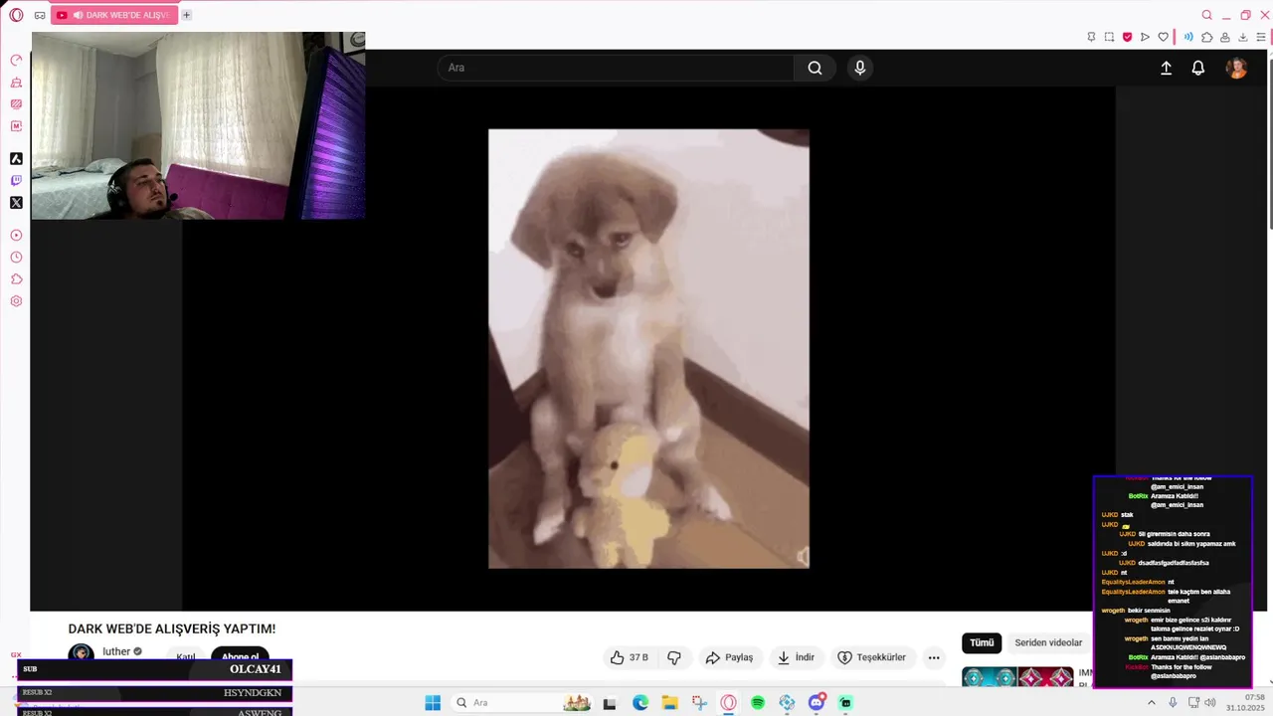The height and width of the screenshot is (716, 1273).
Task: Open the YouTube account avatar menu
Action: pos(1236,68)
